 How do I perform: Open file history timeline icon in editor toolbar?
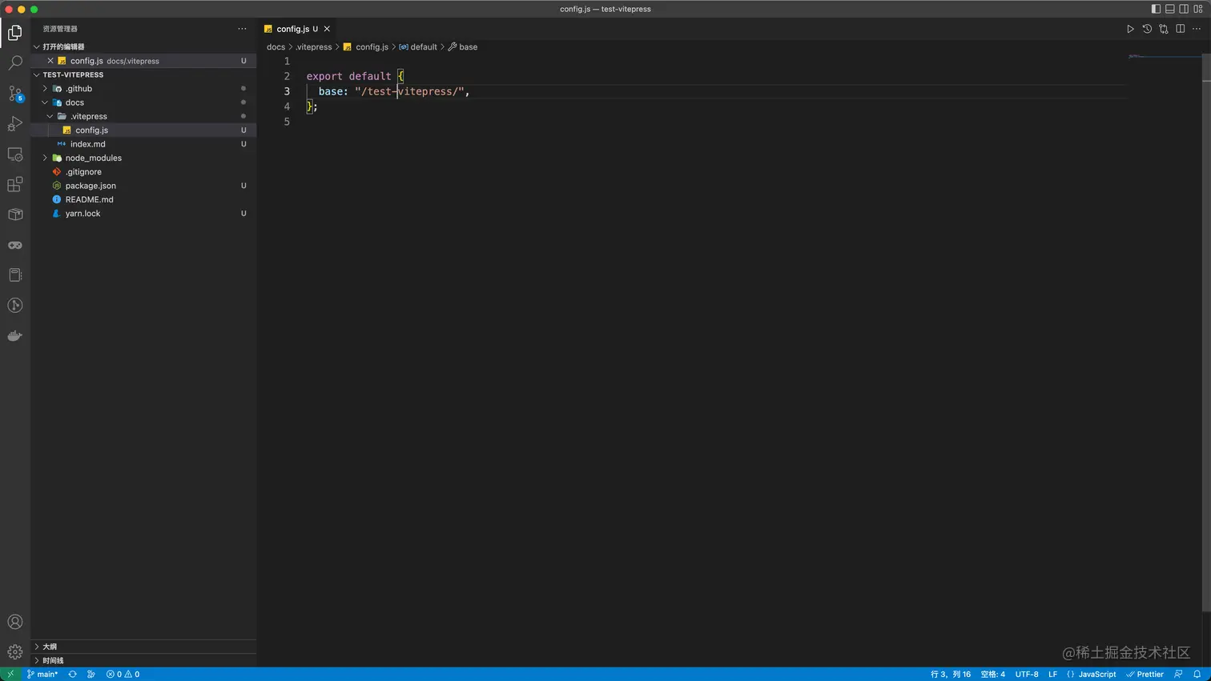pos(1147,29)
